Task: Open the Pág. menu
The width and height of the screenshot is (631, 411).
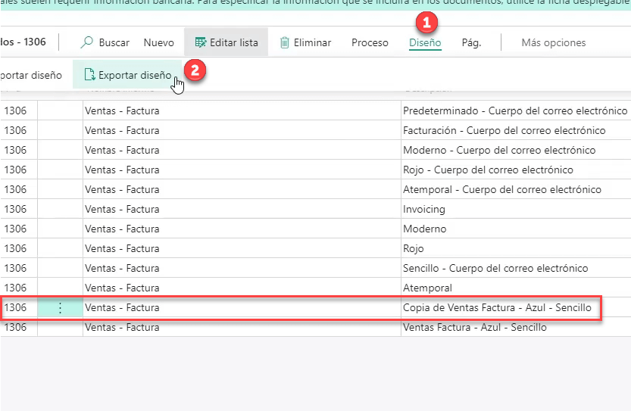Action: pyautogui.click(x=471, y=43)
